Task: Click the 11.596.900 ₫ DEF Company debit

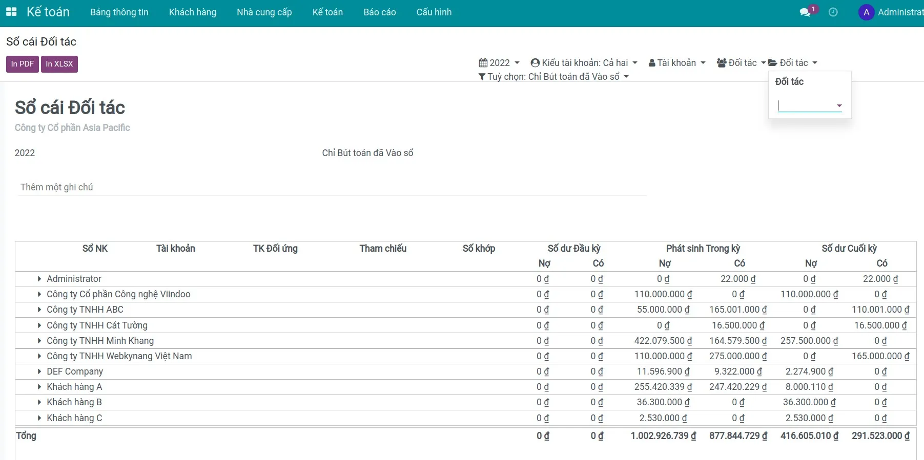Action: click(663, 371)
